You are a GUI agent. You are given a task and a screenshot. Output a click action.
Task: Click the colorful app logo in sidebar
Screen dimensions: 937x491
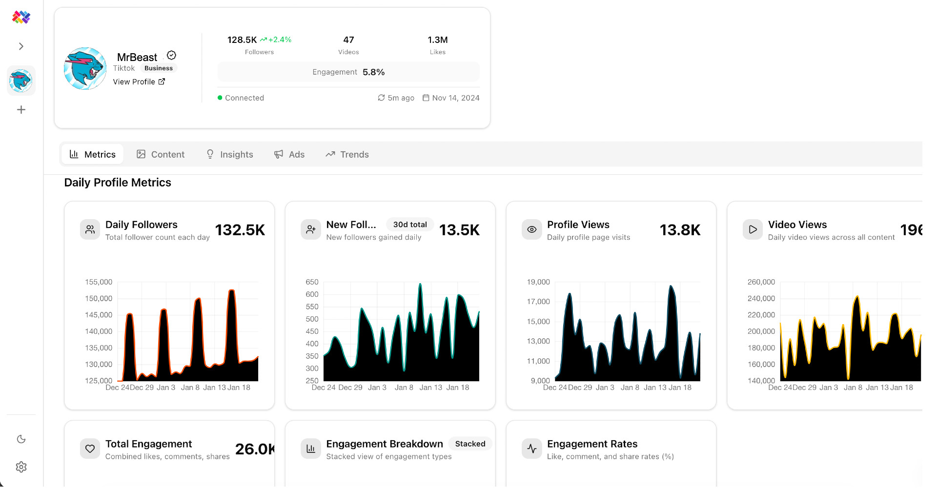click(21, 18)
